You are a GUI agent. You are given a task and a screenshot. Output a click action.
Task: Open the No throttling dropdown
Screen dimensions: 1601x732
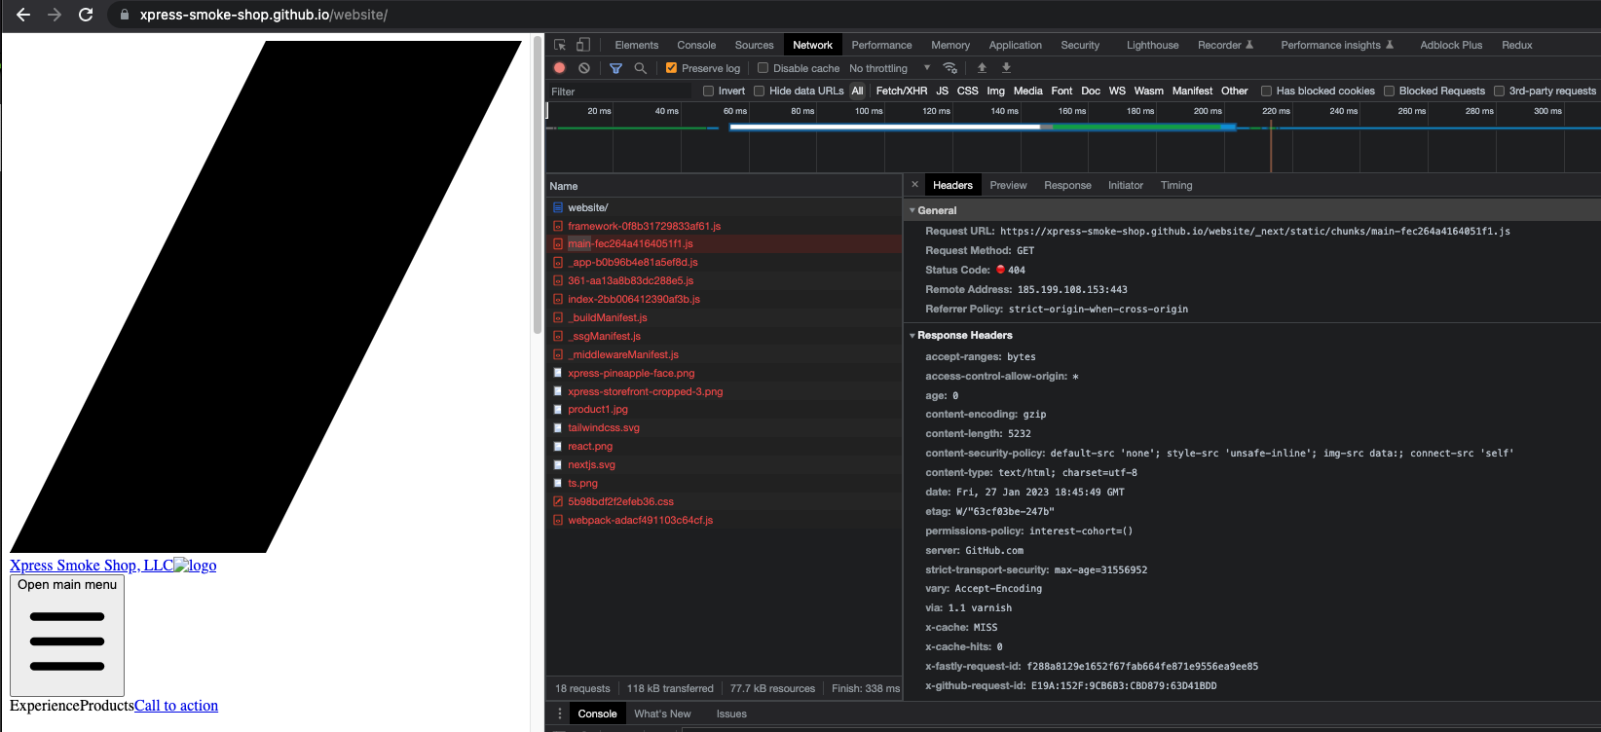[x=888, y=68]
